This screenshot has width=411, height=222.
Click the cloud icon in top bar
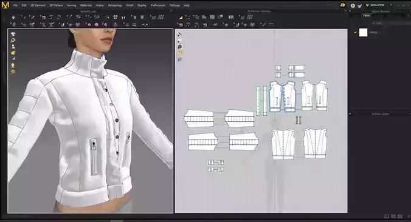coord(342,5)
